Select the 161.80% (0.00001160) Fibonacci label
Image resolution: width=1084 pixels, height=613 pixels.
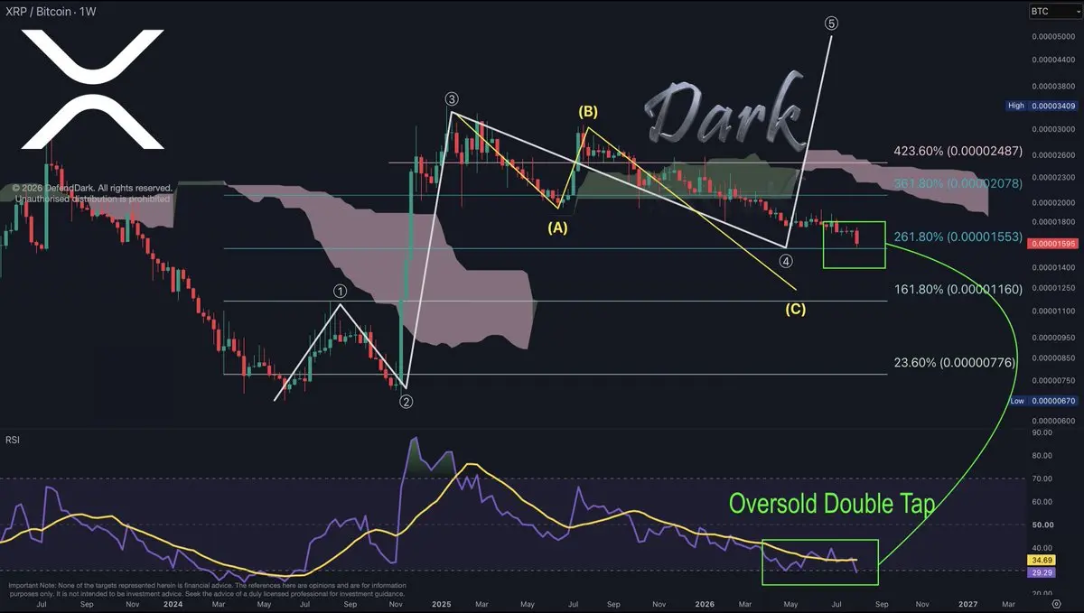click(957, 290)
